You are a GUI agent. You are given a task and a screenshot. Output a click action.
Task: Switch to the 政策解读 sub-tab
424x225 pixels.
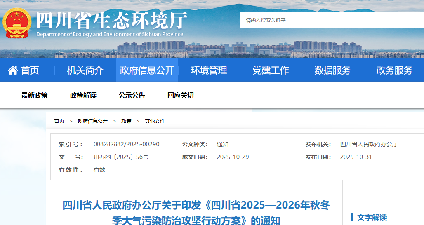(83, 96)
